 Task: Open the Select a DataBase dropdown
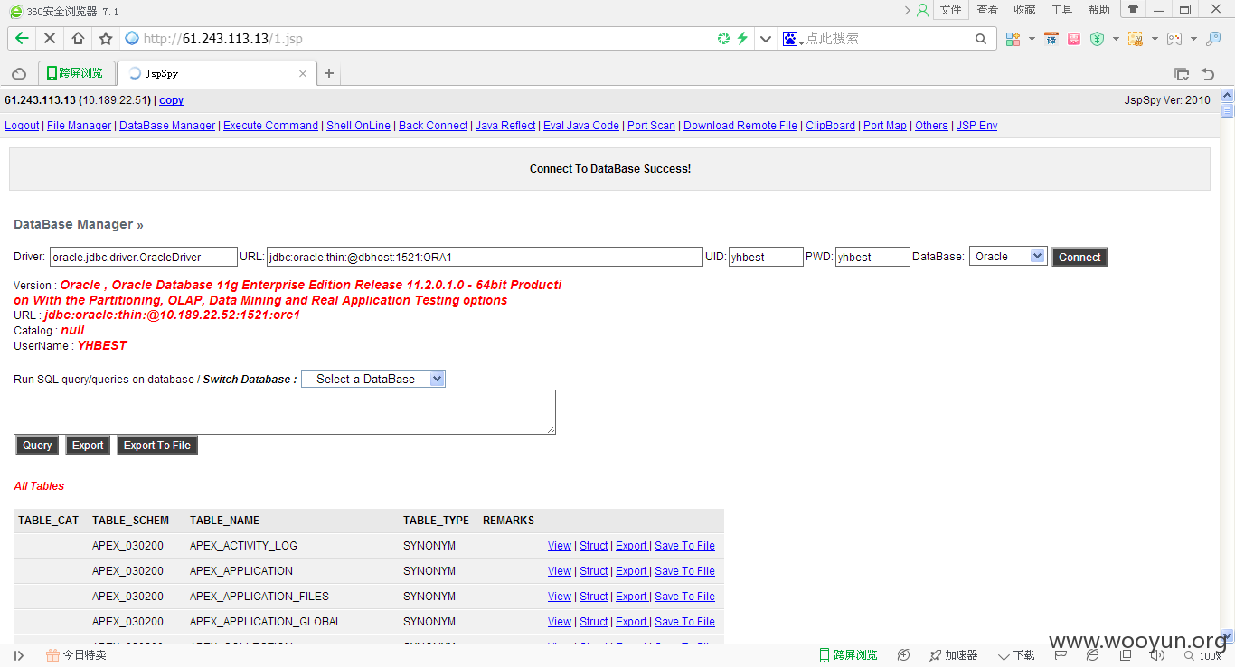tap(373, 380)
